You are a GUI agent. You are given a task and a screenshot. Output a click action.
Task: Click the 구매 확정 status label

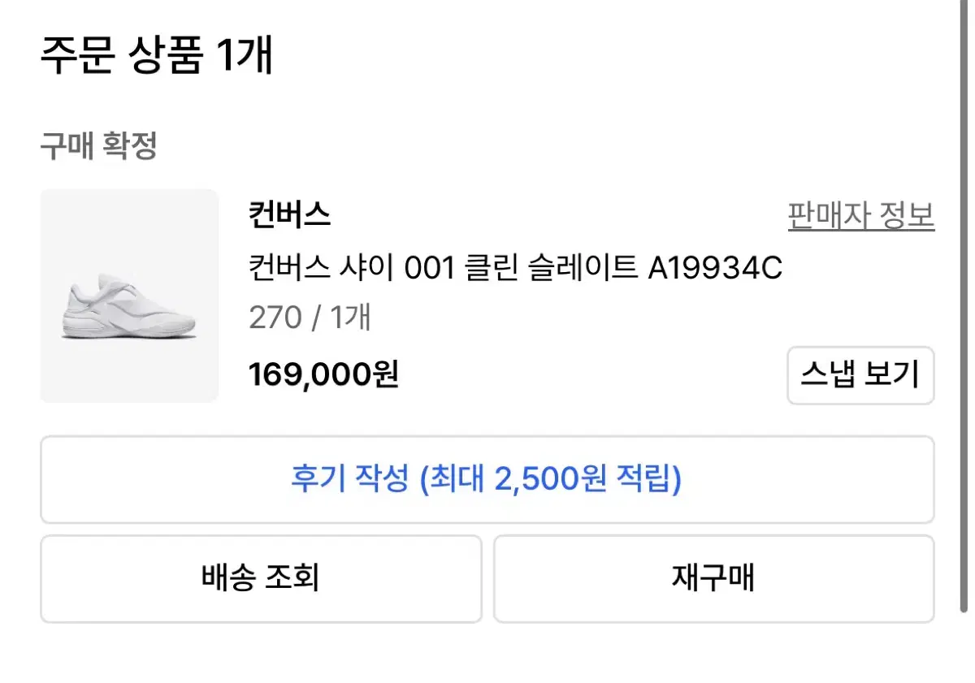[x=98, y=147]
